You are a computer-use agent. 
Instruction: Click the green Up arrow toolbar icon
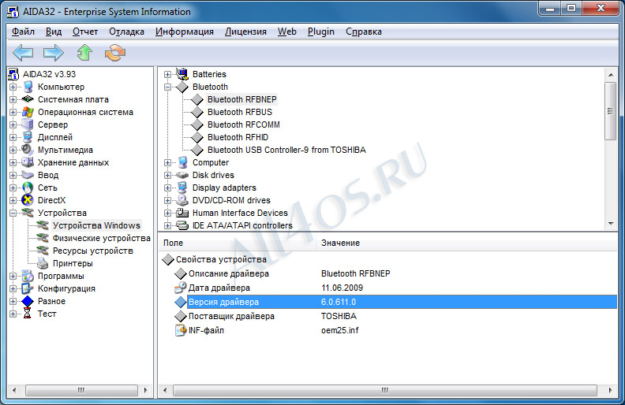click(x=84, y=53)
